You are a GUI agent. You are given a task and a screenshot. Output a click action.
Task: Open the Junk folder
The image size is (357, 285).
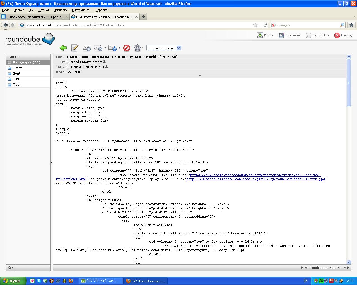coord(28,79)
